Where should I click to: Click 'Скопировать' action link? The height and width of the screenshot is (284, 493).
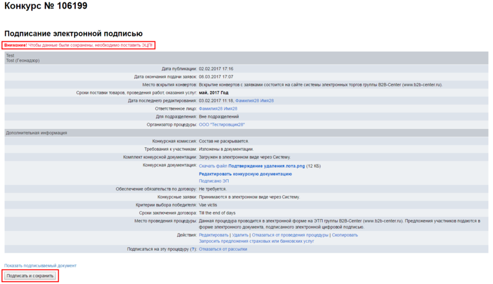point(345,235)
